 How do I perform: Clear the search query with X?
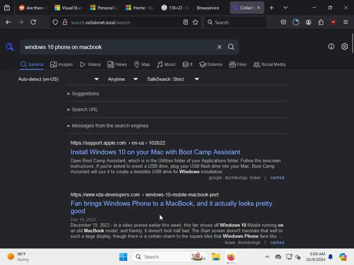(x=219, y=47)
